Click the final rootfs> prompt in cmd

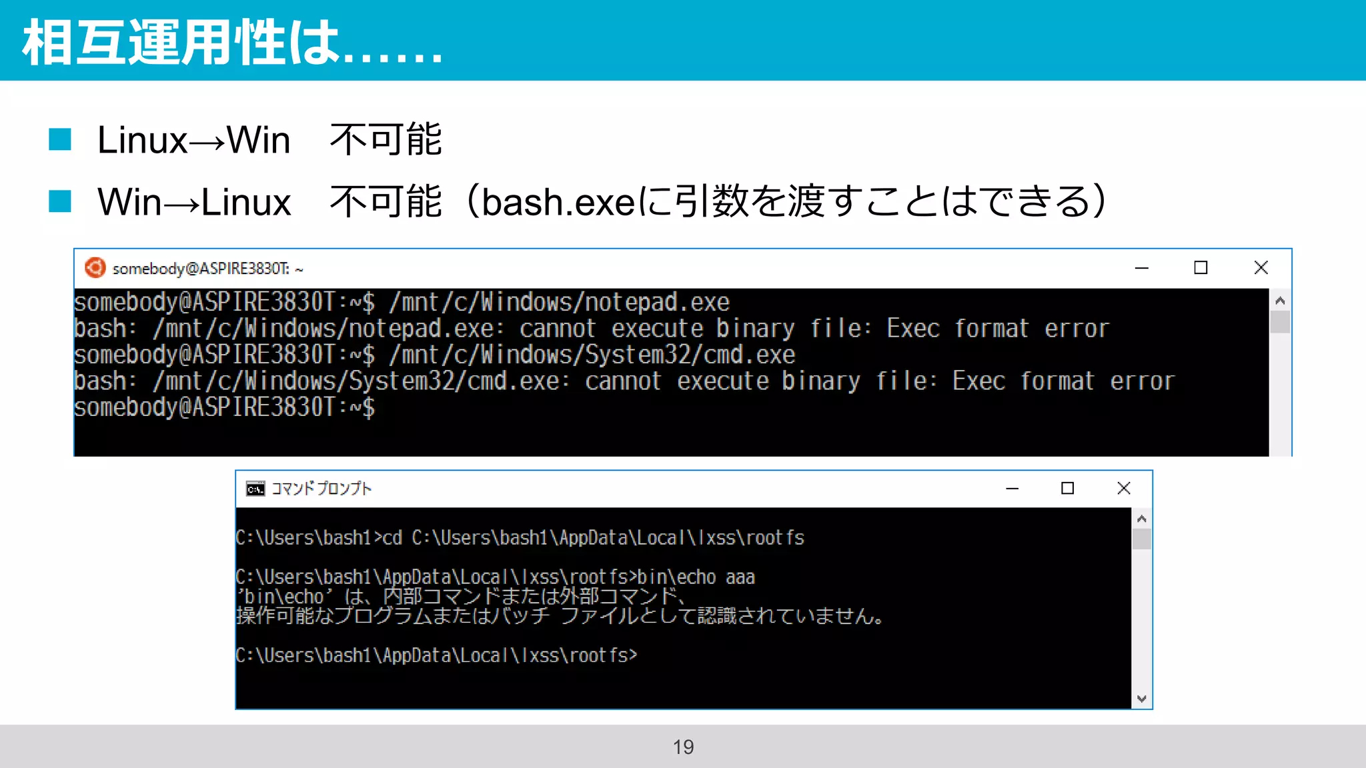[437, 656]
